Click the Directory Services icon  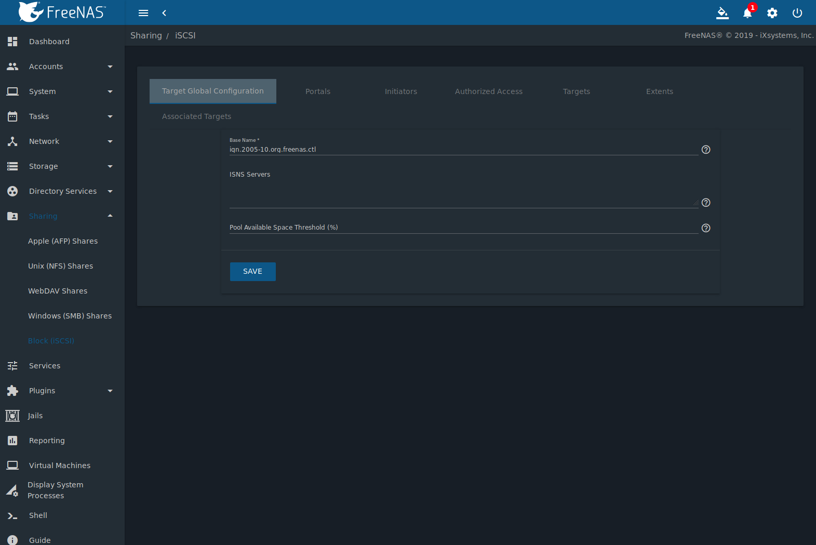[x=12, y=191]
